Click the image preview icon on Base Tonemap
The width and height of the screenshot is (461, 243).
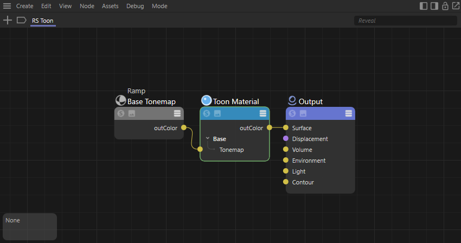[x=132, y=113]
